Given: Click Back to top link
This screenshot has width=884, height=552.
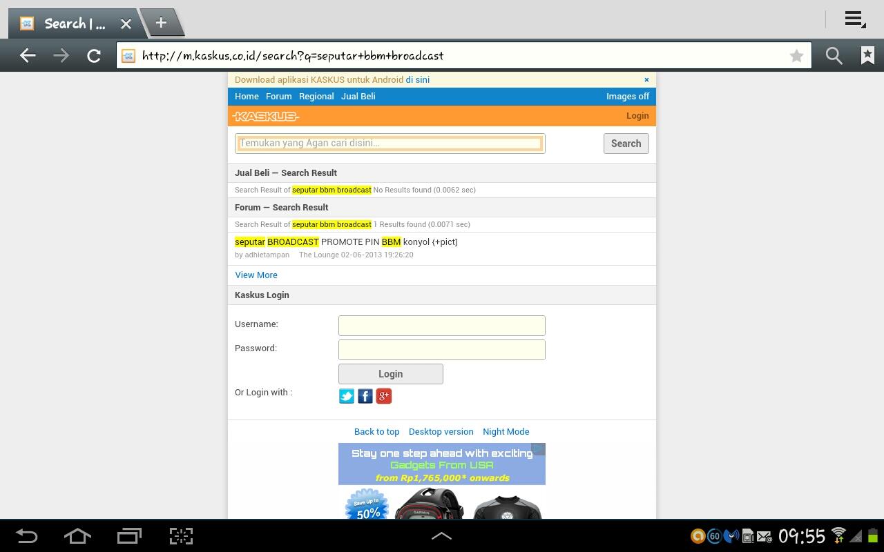Looking at the screenshot, I should tap(377, 431).
